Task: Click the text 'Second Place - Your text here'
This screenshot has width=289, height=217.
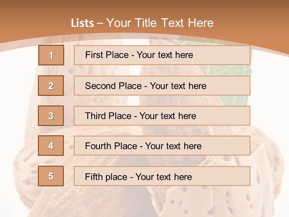Action: tap(146, 86)
